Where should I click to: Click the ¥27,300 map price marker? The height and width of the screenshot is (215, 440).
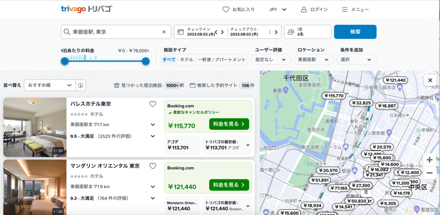(361, 185)
